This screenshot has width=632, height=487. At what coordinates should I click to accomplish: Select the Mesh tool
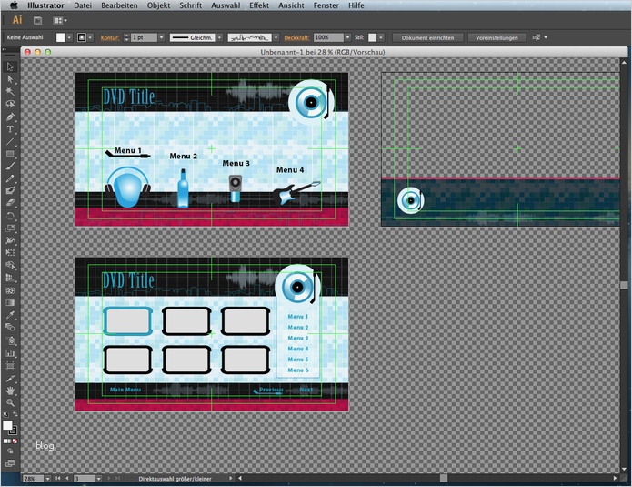(10, 290)
